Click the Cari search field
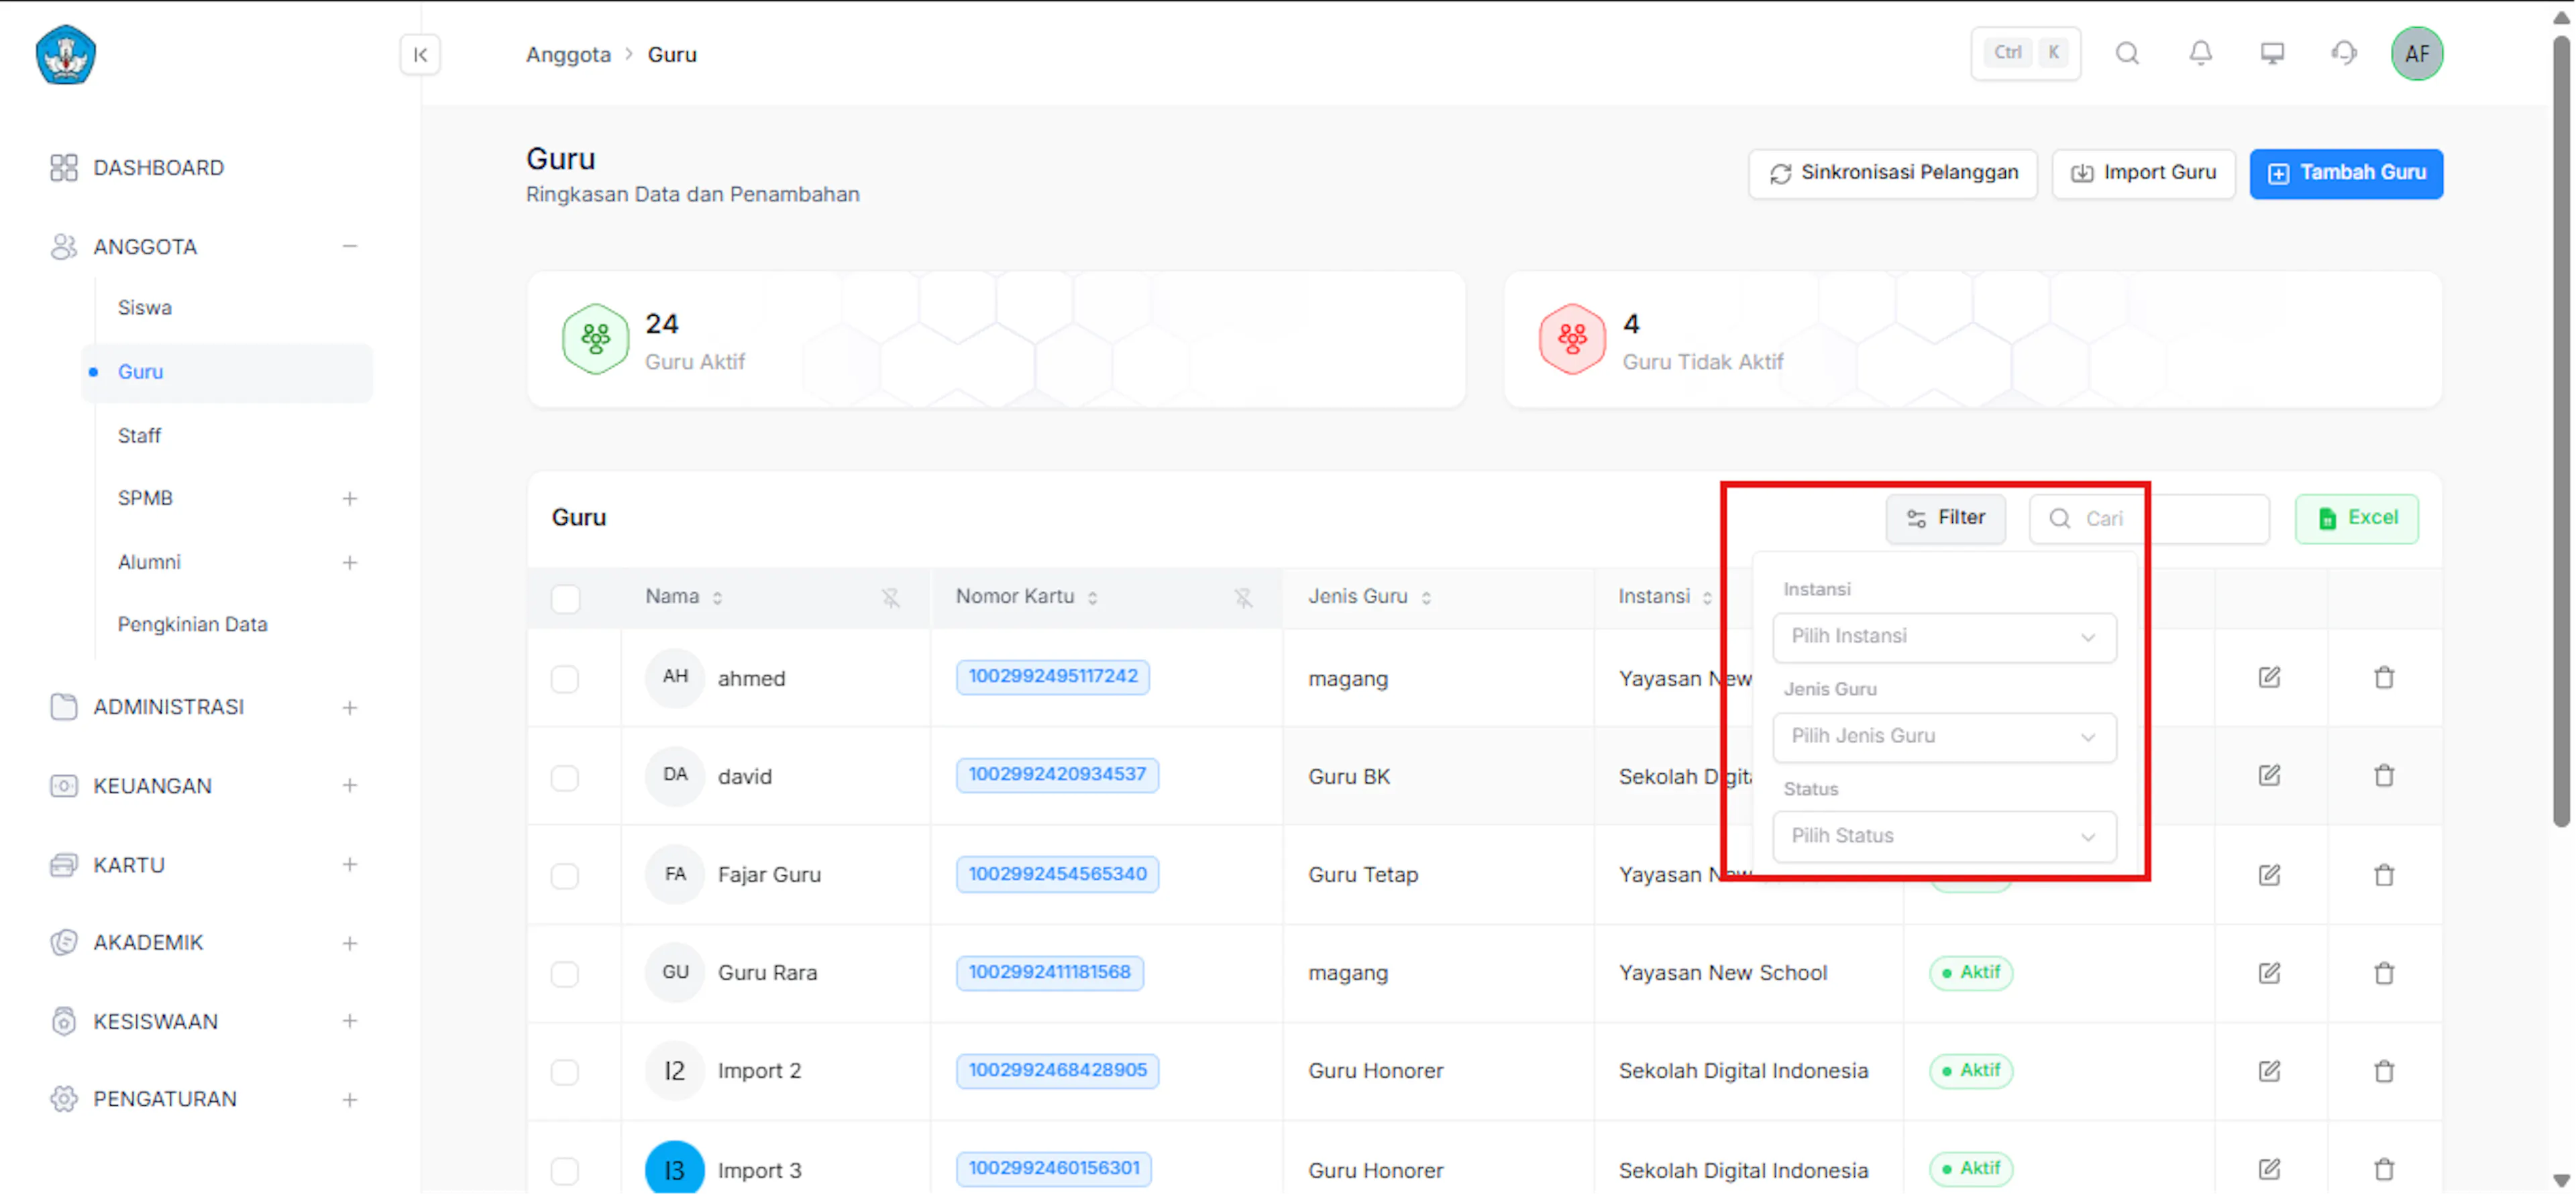The image size is (2576, 1195). coord(2149,519)
